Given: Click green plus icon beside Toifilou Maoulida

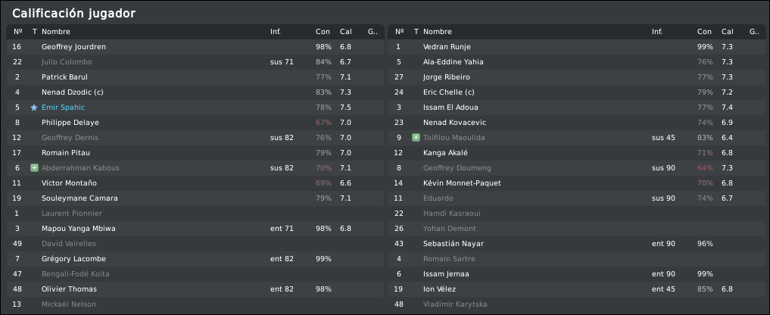Looking at the screenshot, I should click(x=416, y=138).
